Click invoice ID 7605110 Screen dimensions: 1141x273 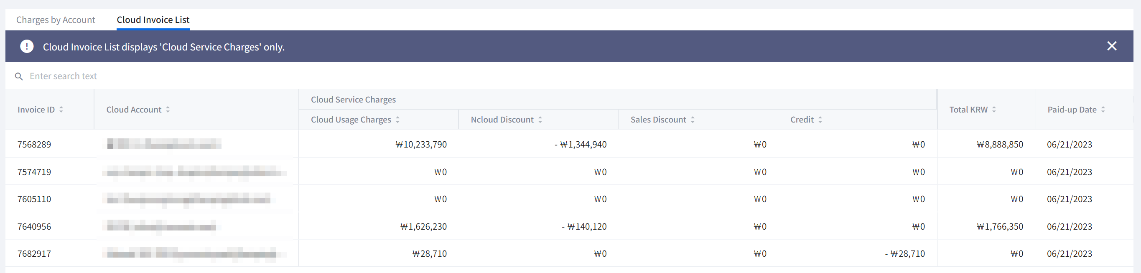[34, 199]
